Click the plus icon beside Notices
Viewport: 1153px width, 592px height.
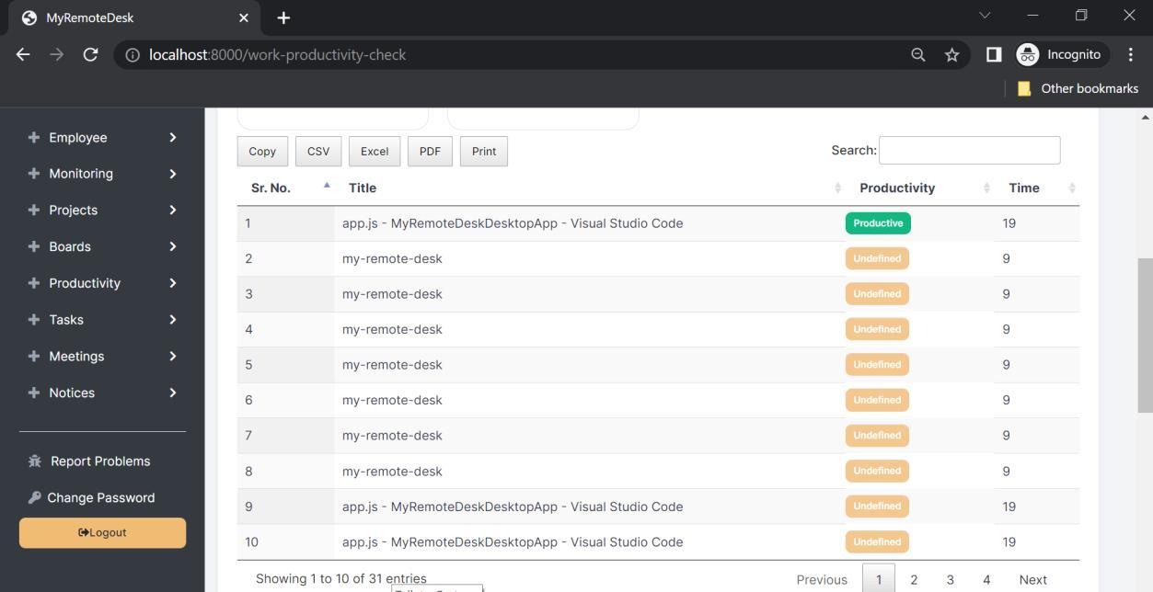coord(34,393)
